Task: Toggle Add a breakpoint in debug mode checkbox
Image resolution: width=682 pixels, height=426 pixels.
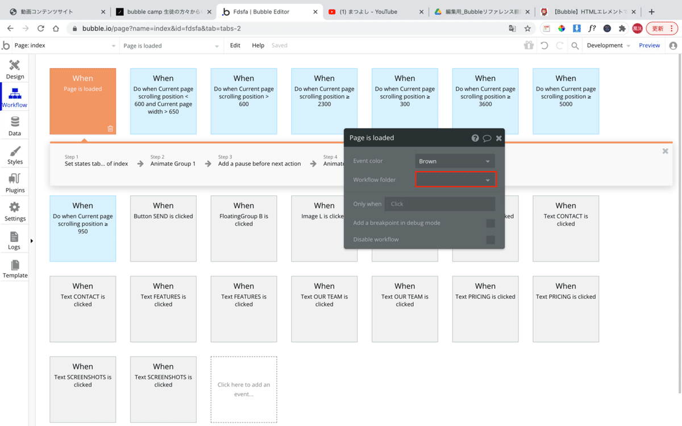Action: coord(490,223)
